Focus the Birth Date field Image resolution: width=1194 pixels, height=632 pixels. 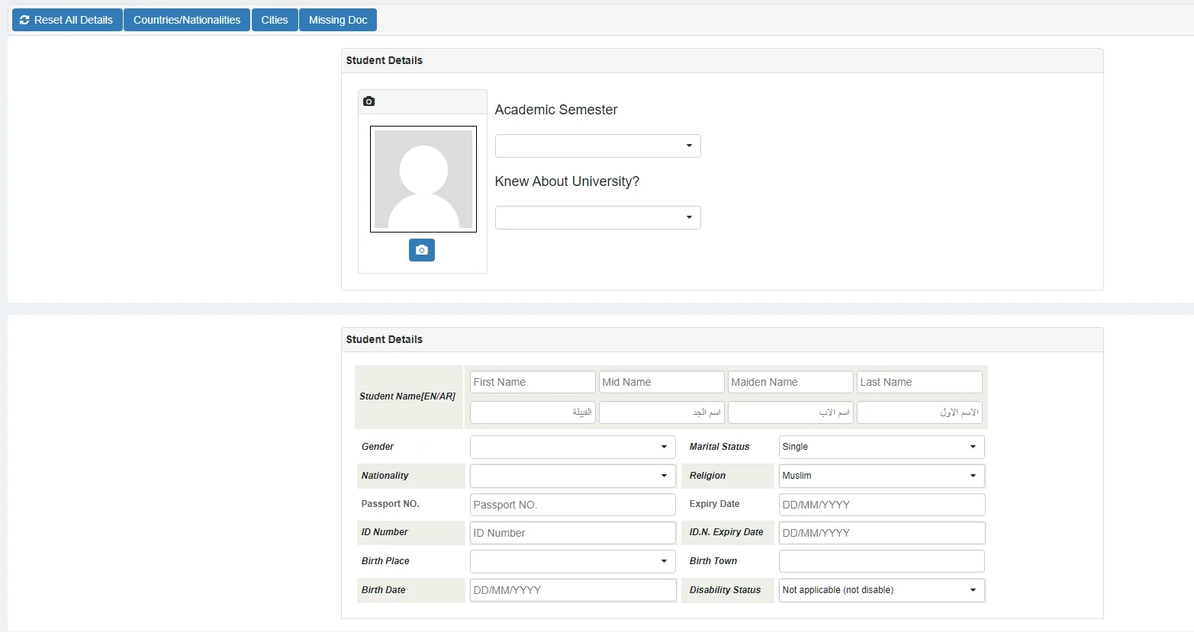[573, 590]
